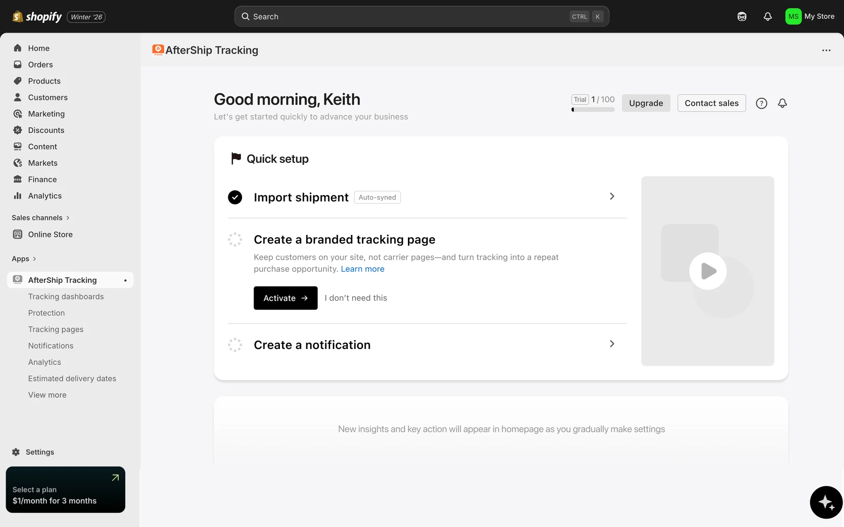
Task: Open the Learn more link
Action: (362, 269)
